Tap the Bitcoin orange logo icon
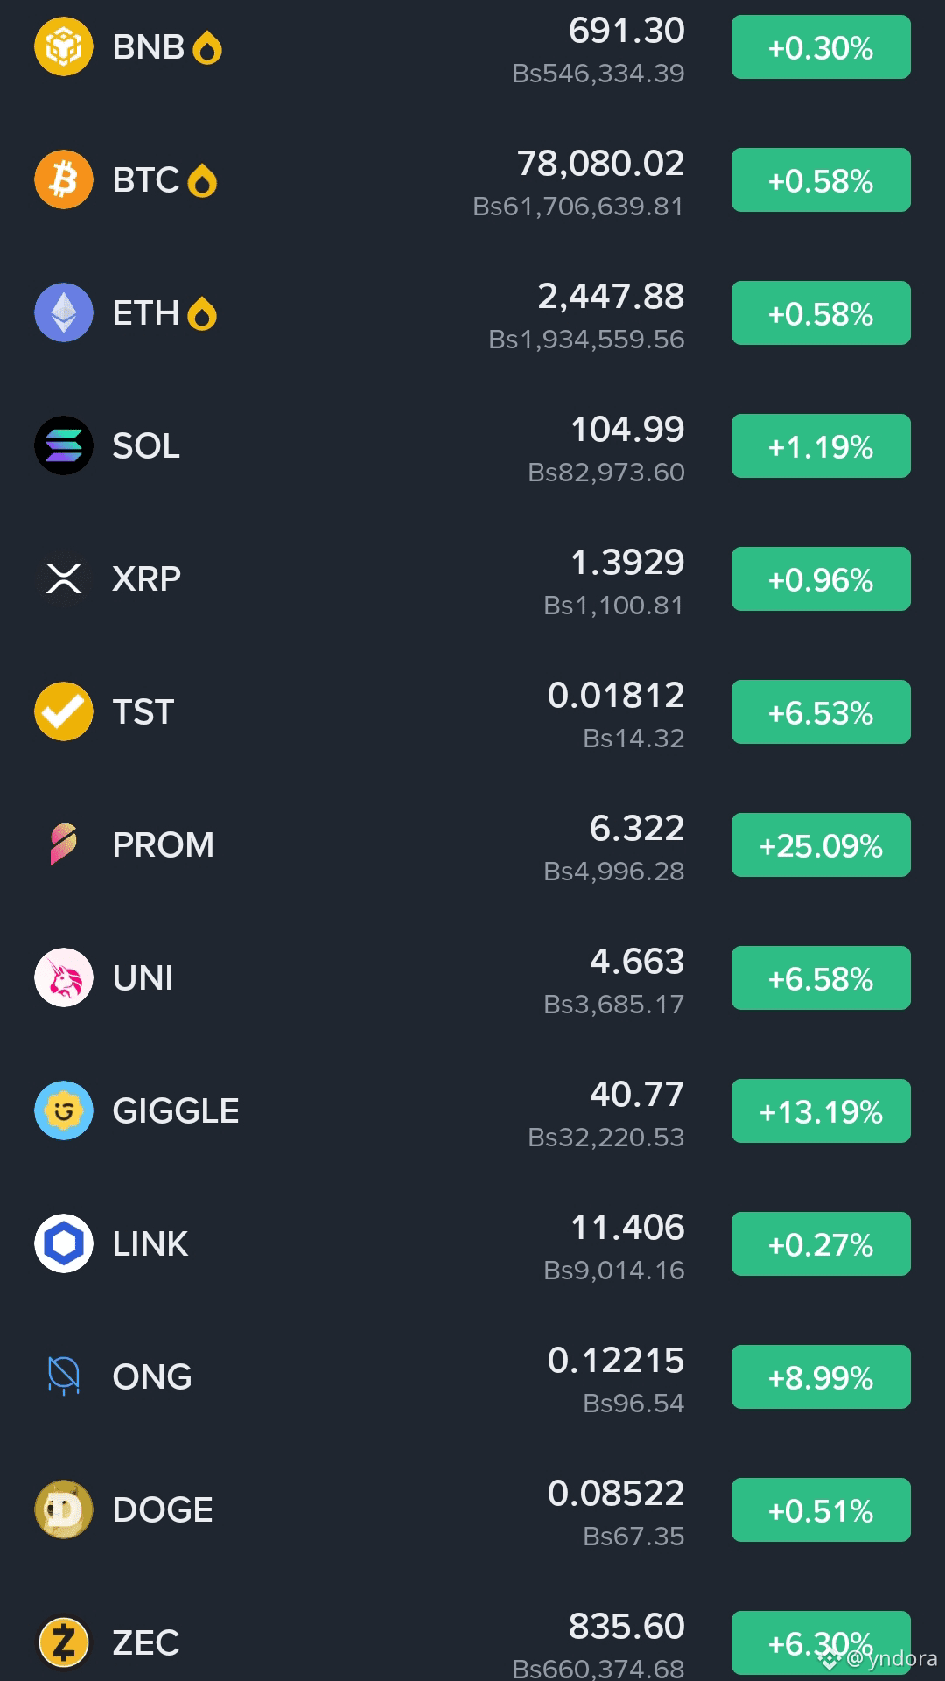The height and width of the screenshot is (1681, 945). tap(64, 179)
